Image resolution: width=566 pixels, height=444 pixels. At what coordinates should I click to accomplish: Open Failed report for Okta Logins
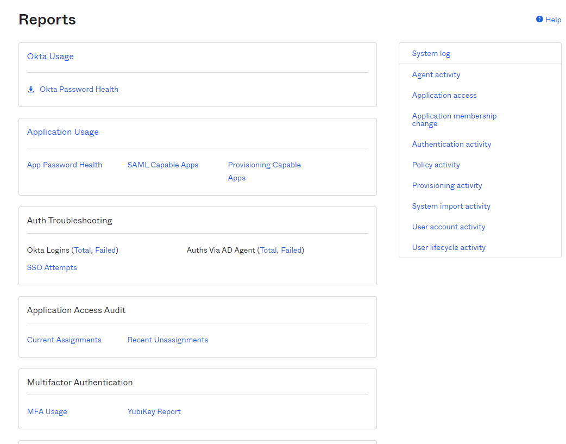point(105,250)
